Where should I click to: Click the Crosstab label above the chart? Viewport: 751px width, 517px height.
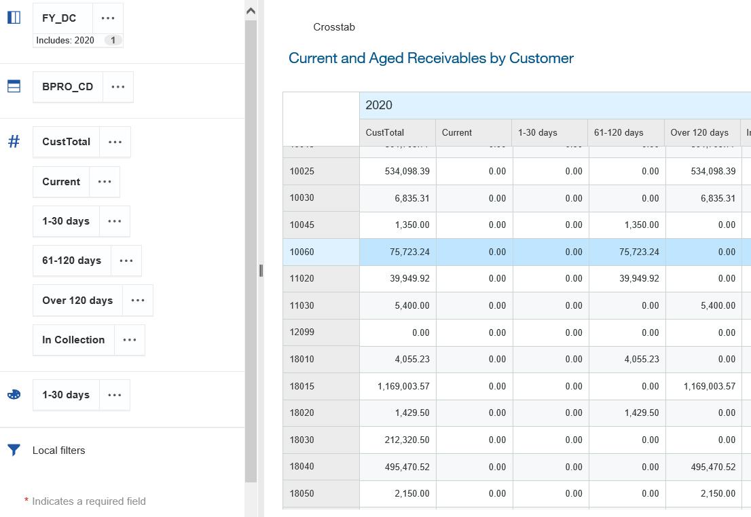coord(334,27)
